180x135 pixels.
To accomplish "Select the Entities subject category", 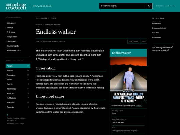I will (18, 70).
